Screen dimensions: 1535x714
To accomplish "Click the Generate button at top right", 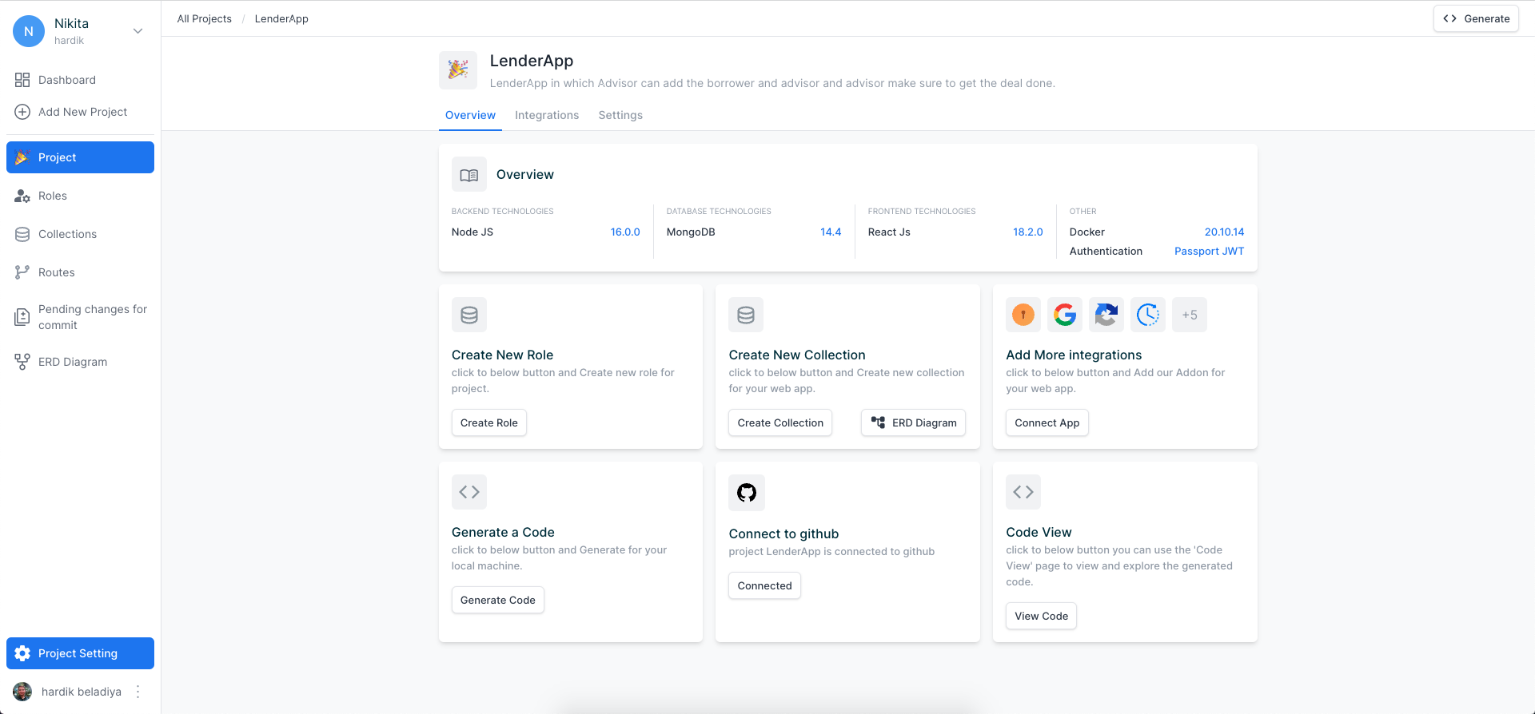I will point(1476,18).
